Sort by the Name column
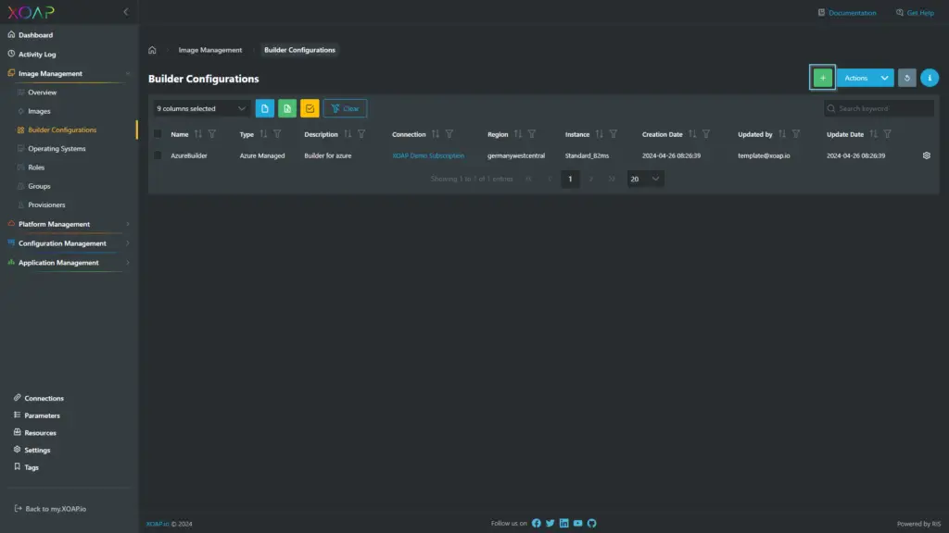The height and width of the screenshot is (533, 949). [198, 134]
